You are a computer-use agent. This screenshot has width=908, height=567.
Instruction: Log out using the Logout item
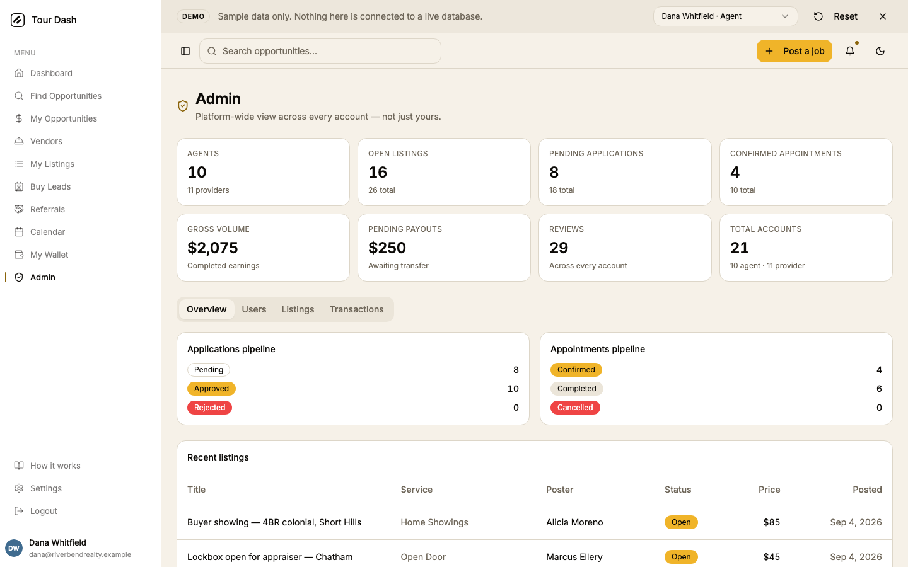click(80, 511)
